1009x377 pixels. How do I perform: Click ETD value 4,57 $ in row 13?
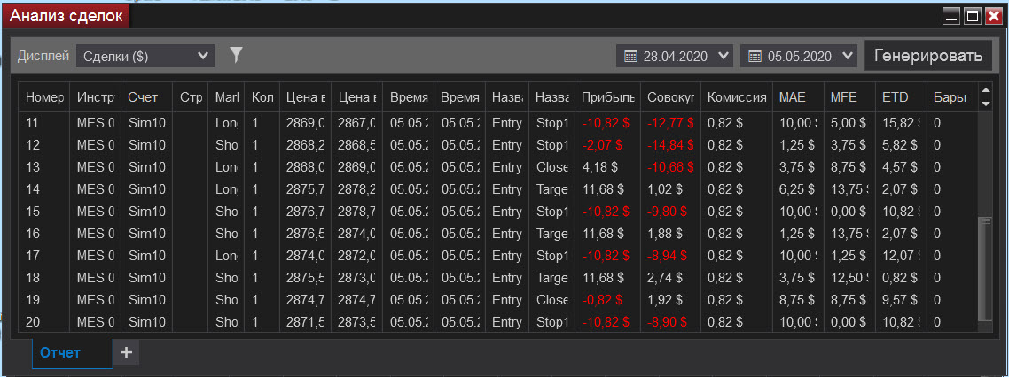(x=901, y=167)
